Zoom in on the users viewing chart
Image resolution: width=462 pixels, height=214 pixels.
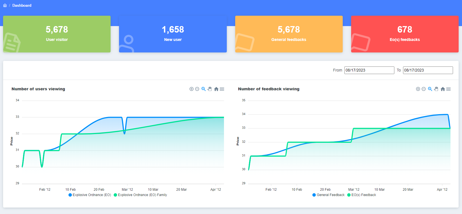[x=191, y=89]
